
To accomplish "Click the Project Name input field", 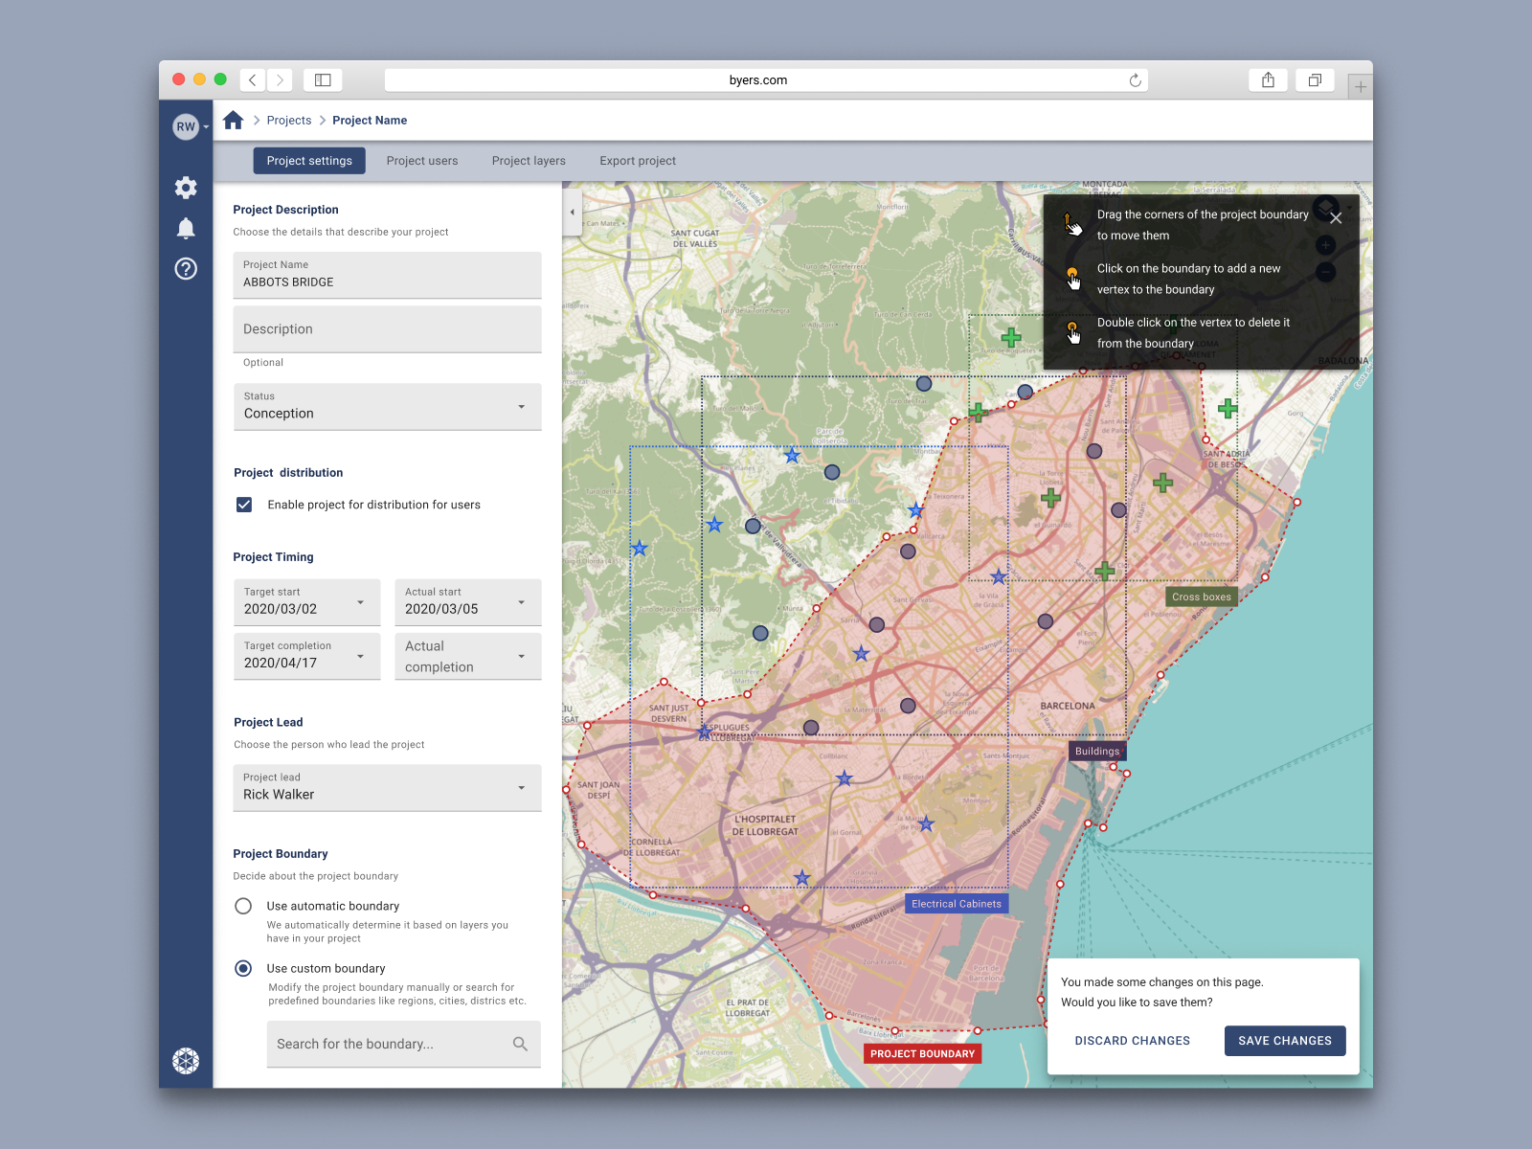I will (x=387, y=275).
